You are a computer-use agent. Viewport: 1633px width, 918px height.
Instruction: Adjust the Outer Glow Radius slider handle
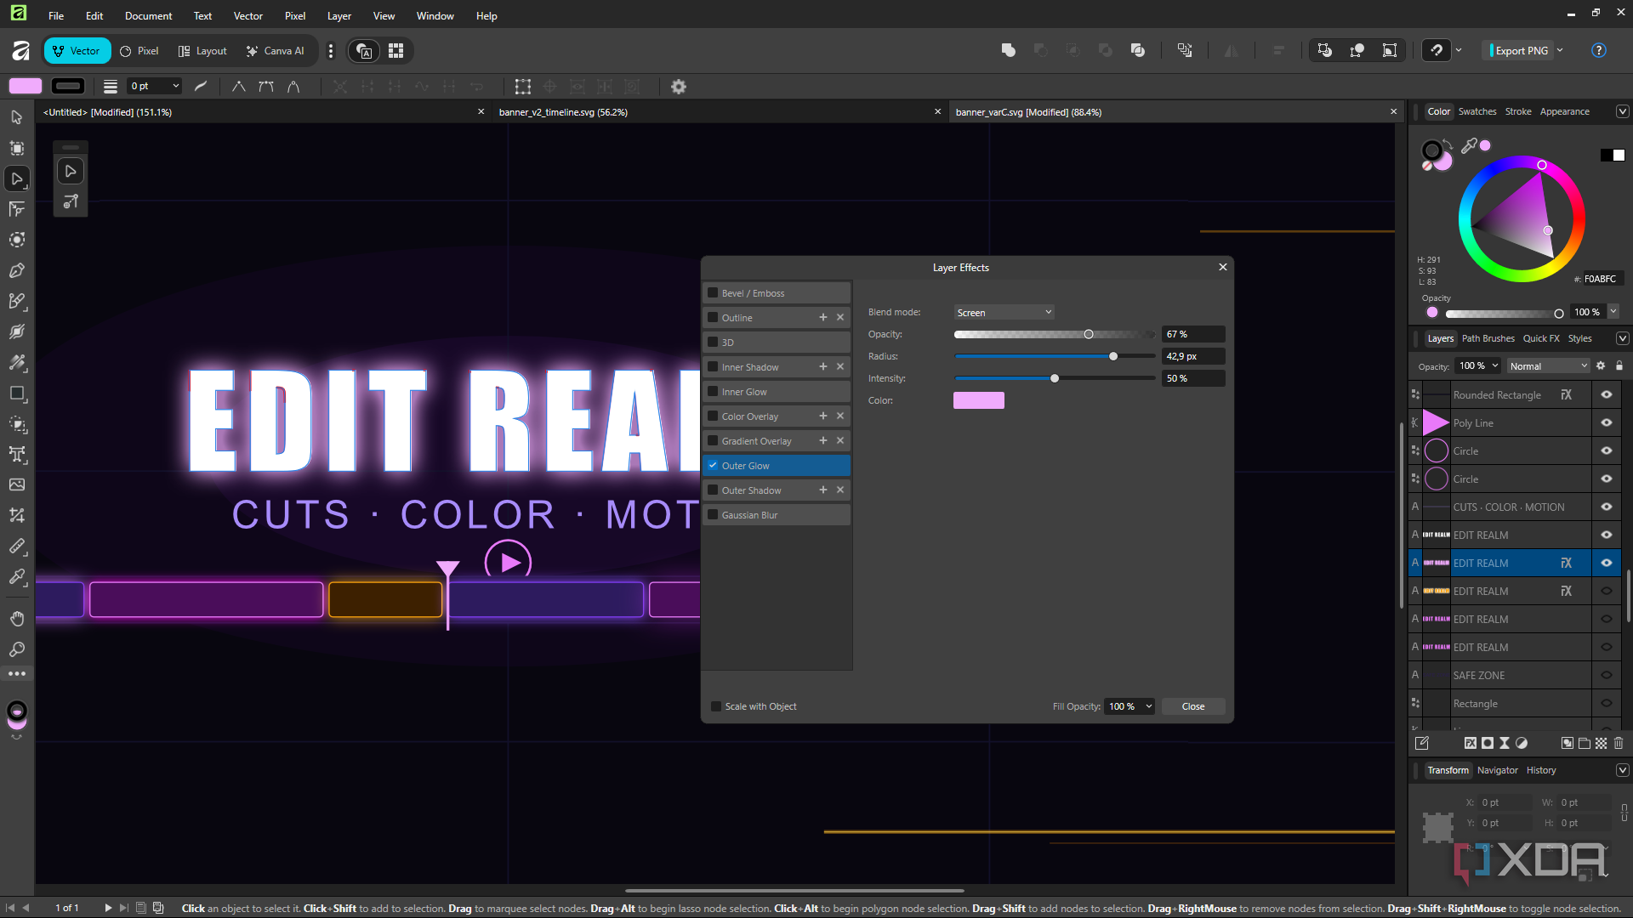1112,356
